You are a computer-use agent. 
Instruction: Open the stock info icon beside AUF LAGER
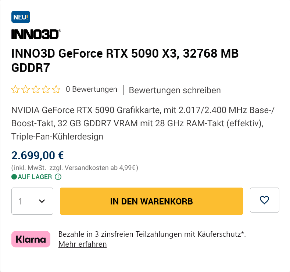(x=58, y=177)
